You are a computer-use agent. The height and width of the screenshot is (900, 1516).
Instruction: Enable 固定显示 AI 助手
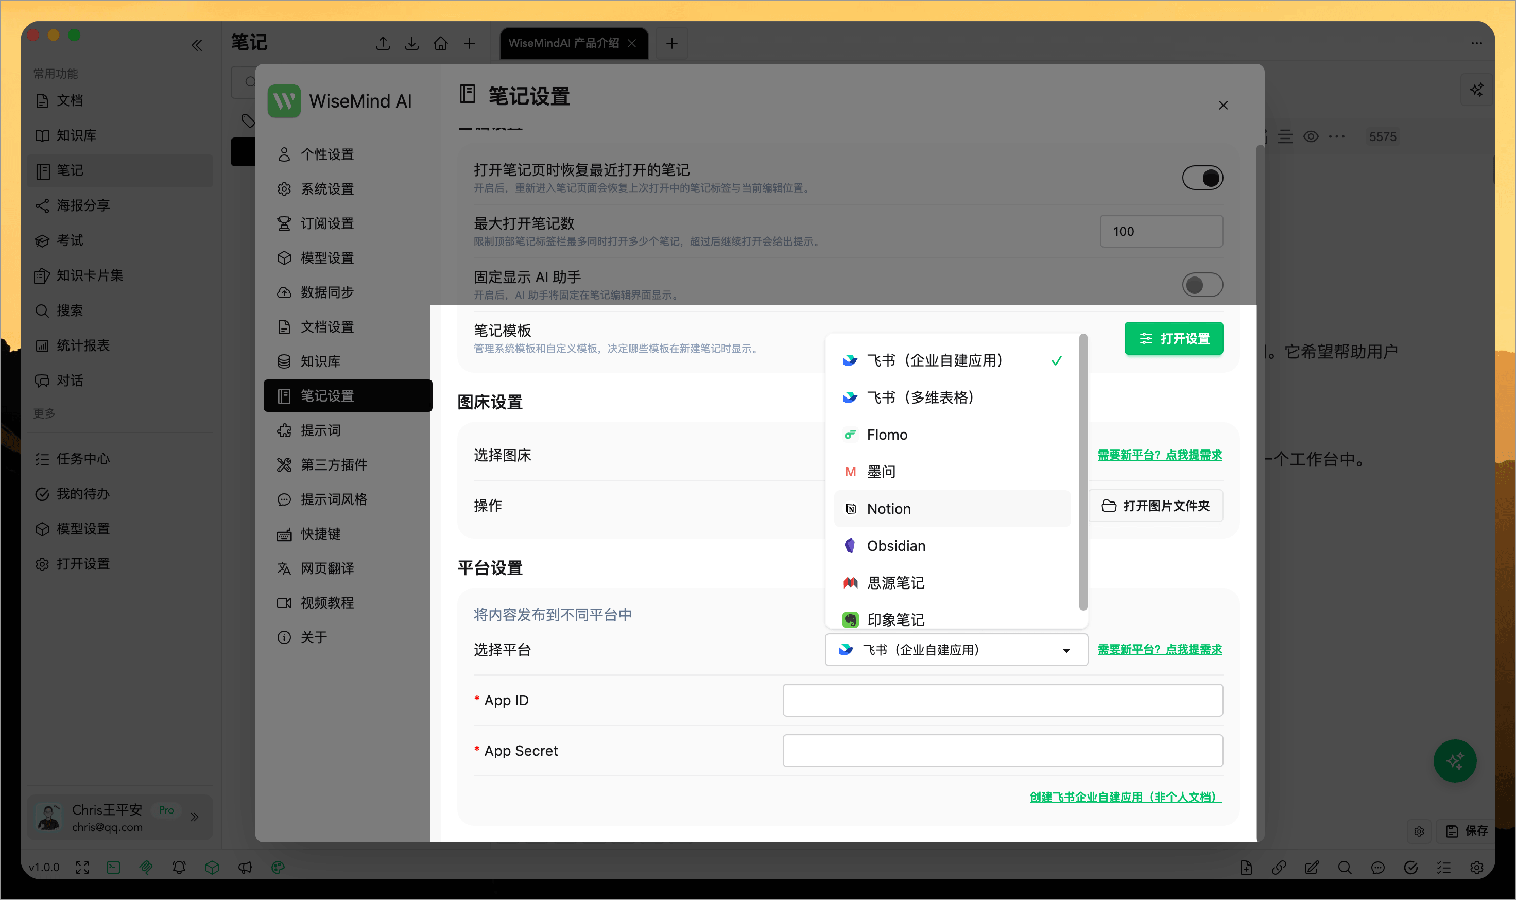[1202, 284]
